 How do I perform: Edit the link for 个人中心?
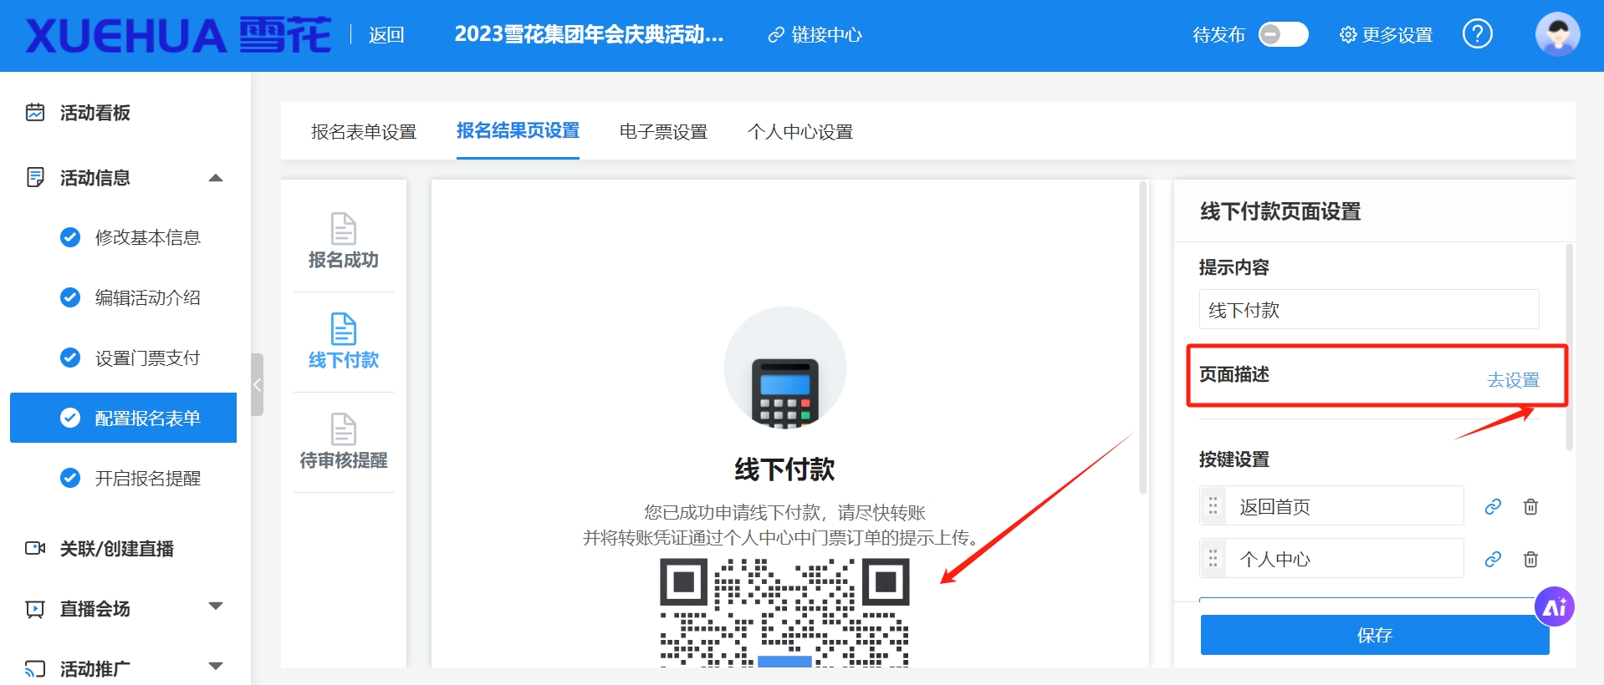tap(1493, 560)
